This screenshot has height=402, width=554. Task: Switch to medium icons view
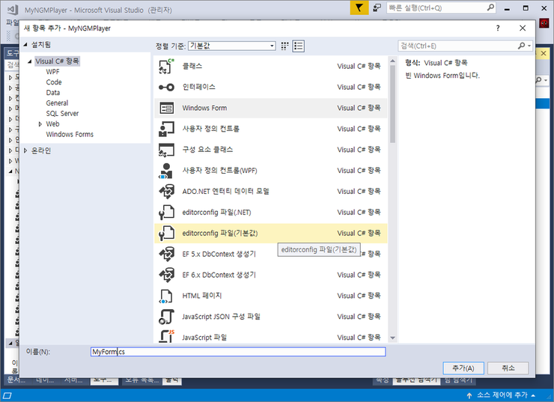click(284, 46)
